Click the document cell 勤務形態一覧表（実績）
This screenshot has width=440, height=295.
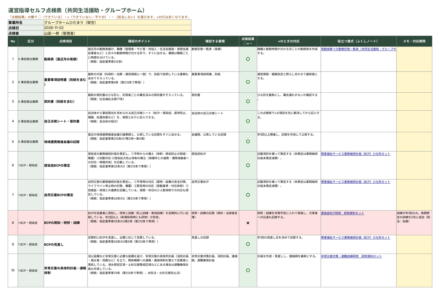click(x=215, y=59)
